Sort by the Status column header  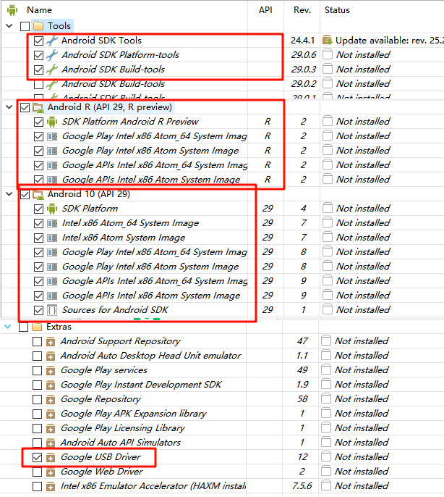point(337,10)
